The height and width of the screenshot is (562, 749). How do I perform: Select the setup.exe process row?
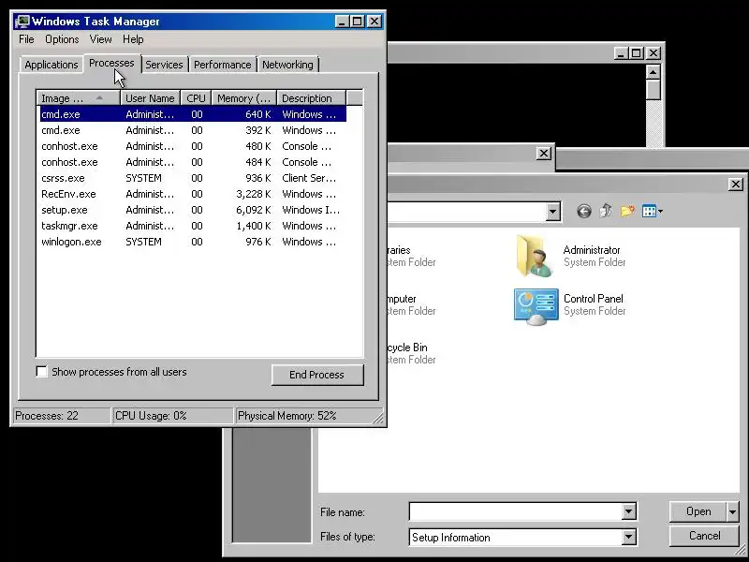click(193, 210)
